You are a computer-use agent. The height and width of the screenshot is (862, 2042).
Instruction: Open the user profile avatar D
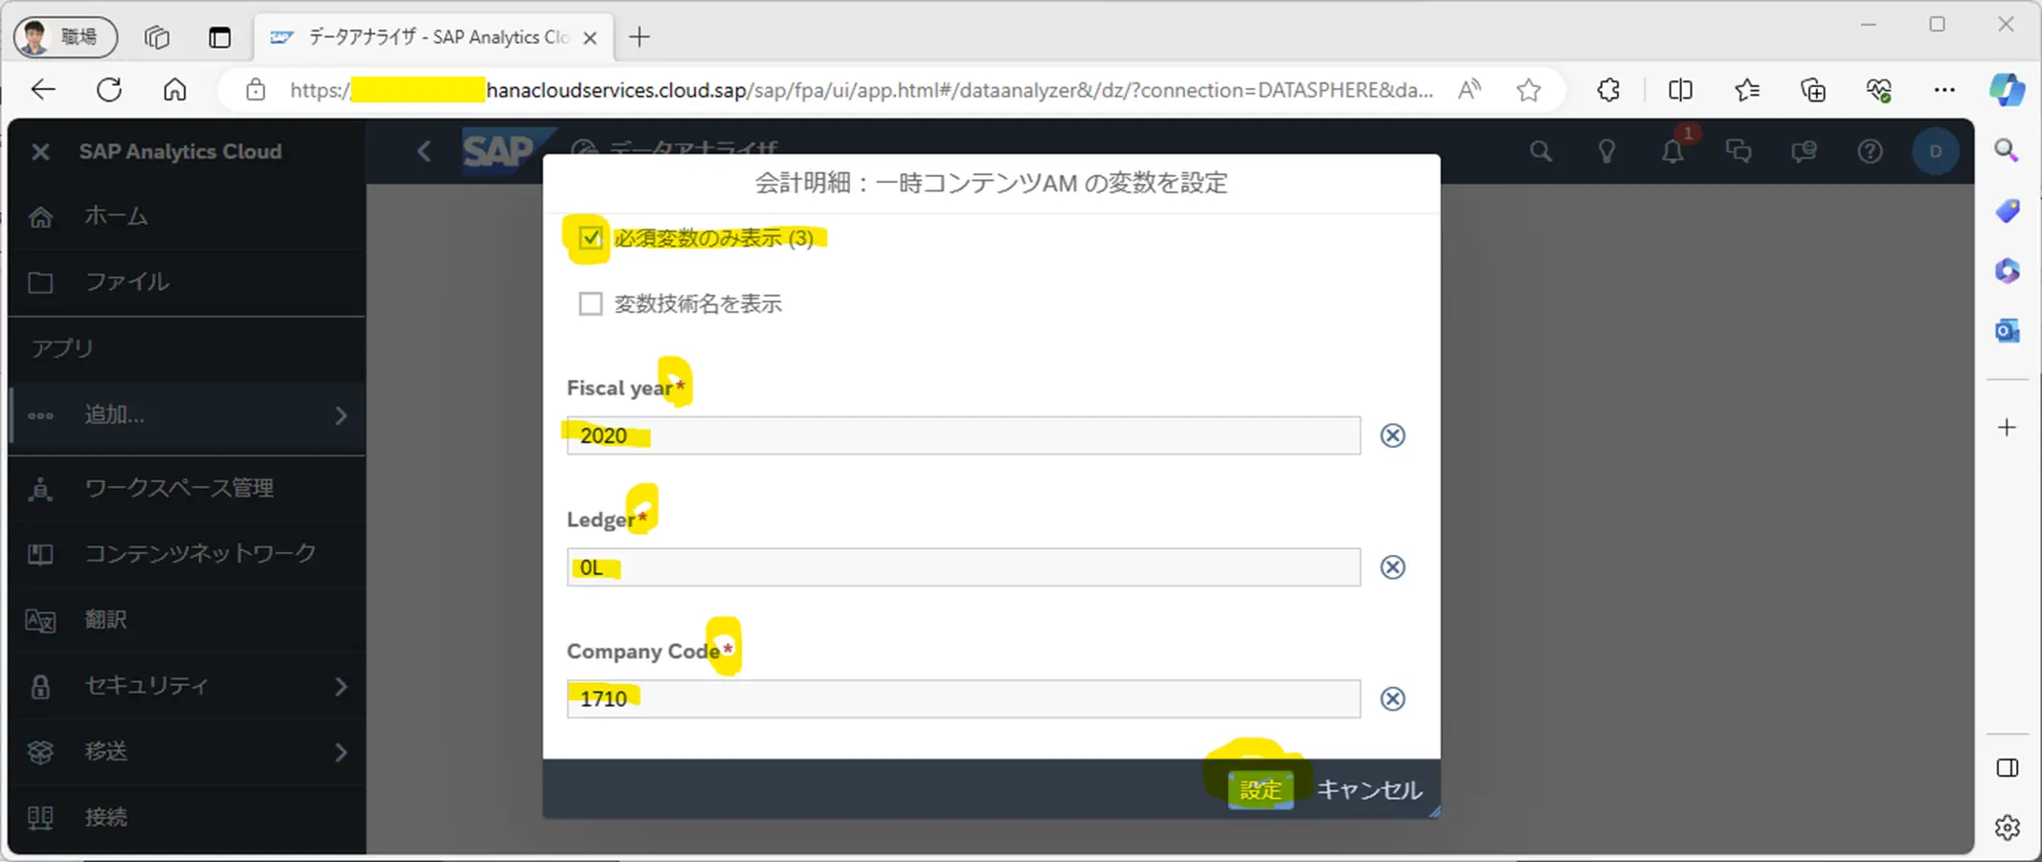[x=1935, y=151]
